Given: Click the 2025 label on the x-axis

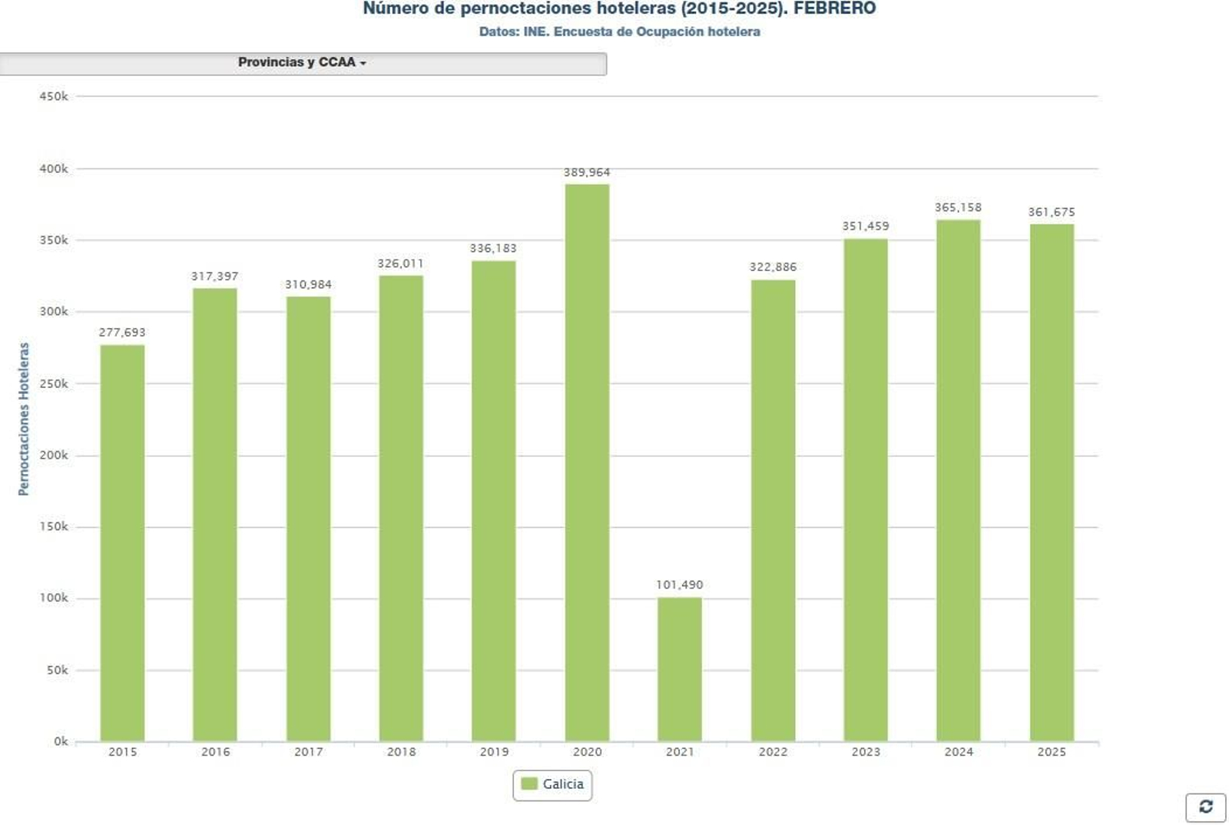Looking at the screenshot, I should coord(1052,754).
